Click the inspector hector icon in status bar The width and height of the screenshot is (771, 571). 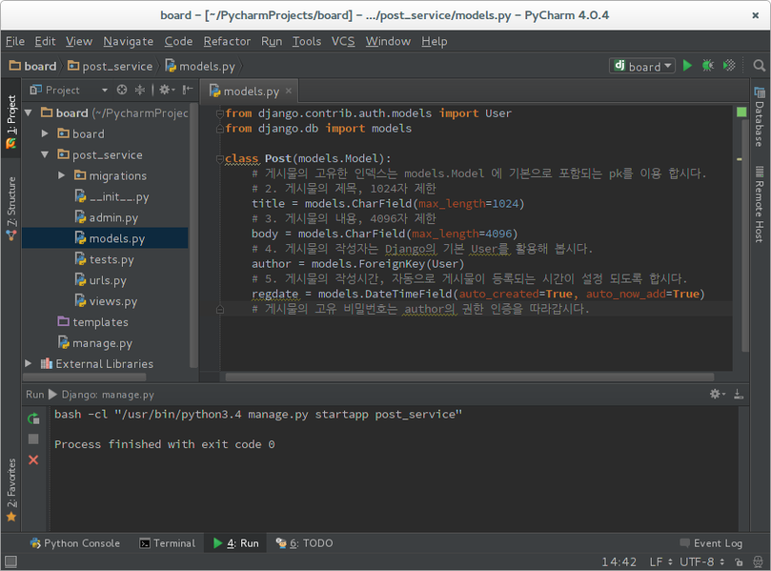pos(758,561)
